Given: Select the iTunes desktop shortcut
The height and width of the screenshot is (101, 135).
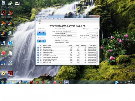Looking at the screenshot, I should 4,54.
